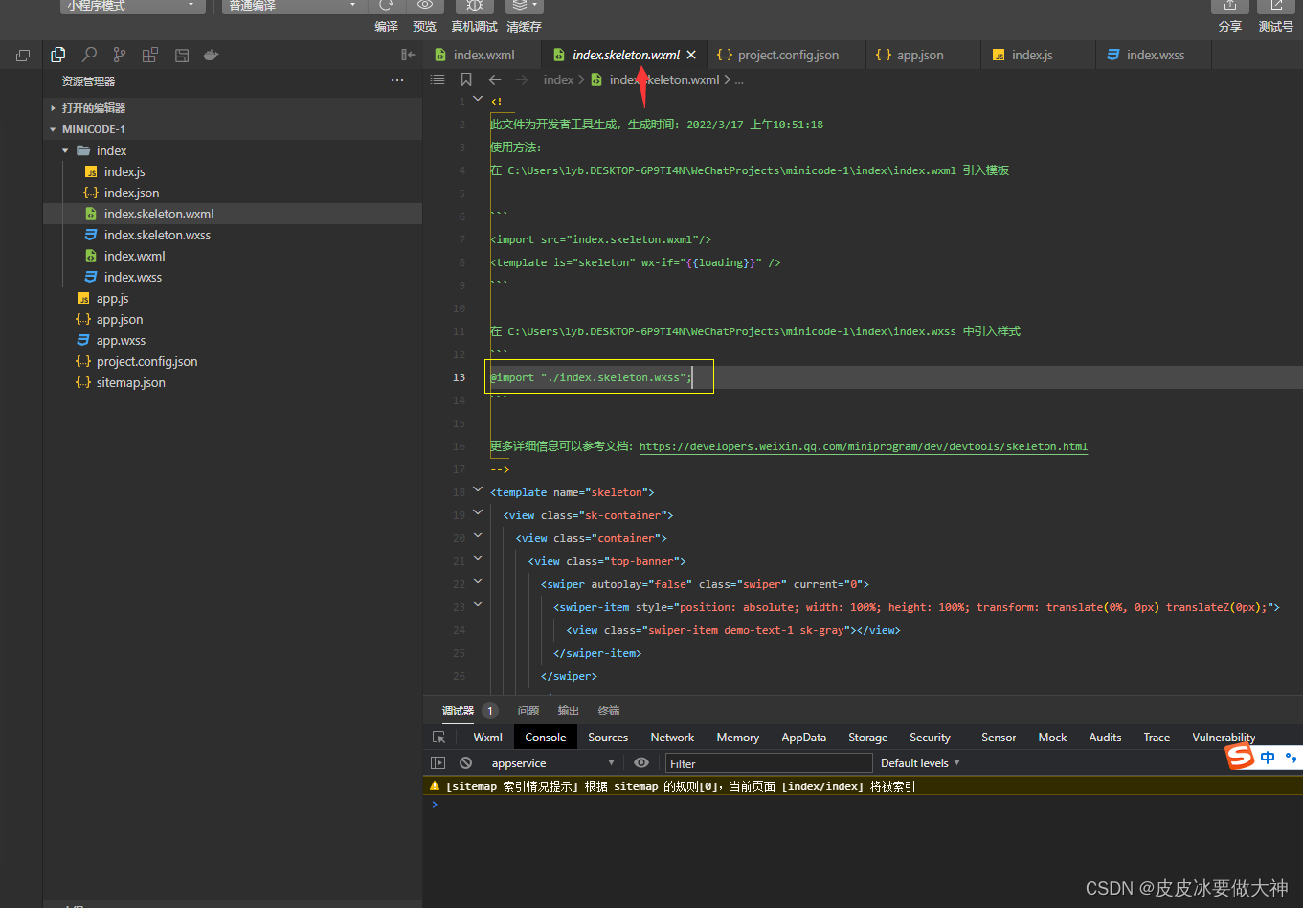Click the remote debug bug icon above 真机调试
Screen dimensions: 1303x908
[x=474, y=6]
